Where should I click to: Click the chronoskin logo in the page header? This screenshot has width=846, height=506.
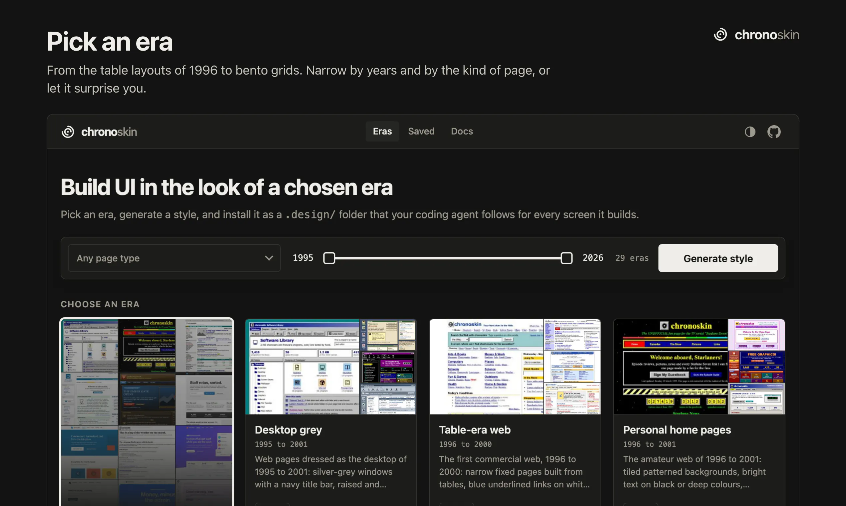(x=756, y=35)
